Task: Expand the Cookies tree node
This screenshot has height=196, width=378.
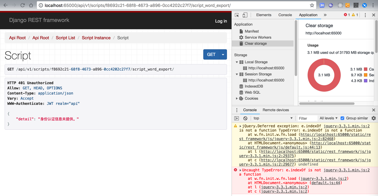Action: [x=237, y=98]
